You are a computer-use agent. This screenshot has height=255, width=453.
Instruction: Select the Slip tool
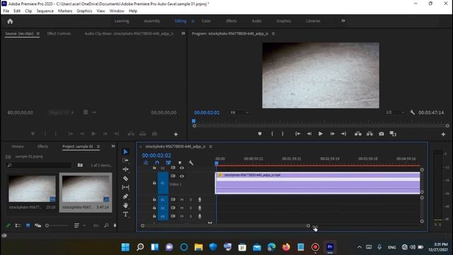[x=125, y=187]
